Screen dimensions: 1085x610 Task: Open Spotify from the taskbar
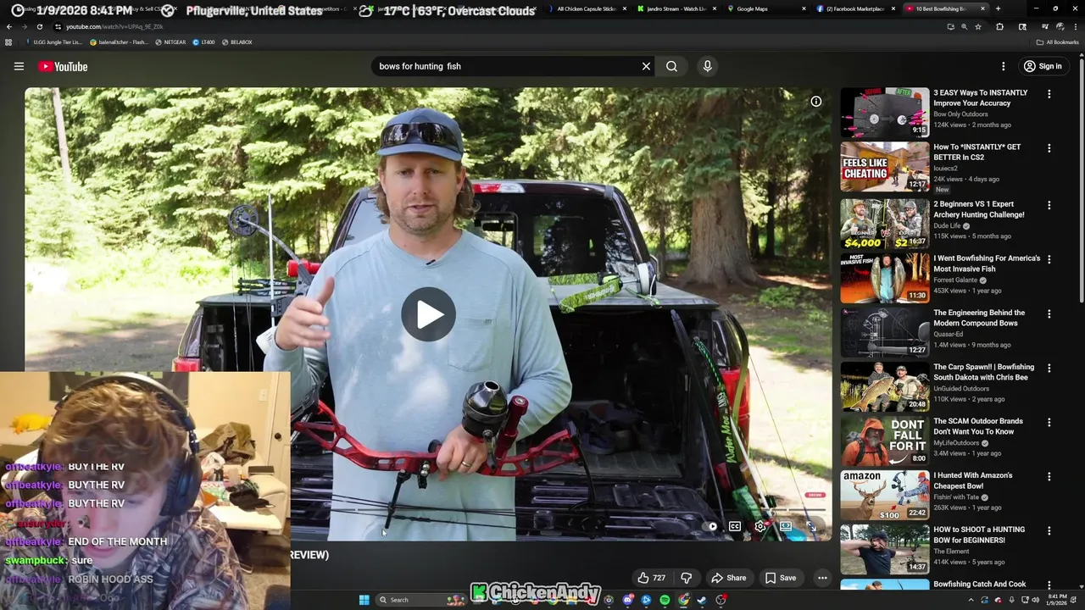click(x=665, y=600)
